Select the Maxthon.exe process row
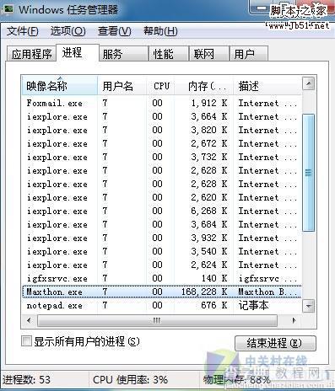Viewport: 335px width, 391px height. [x=162, y=292]
